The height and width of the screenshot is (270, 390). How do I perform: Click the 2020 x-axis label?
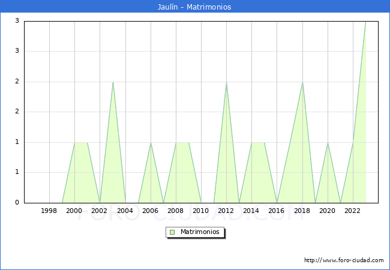click(328, 211)
